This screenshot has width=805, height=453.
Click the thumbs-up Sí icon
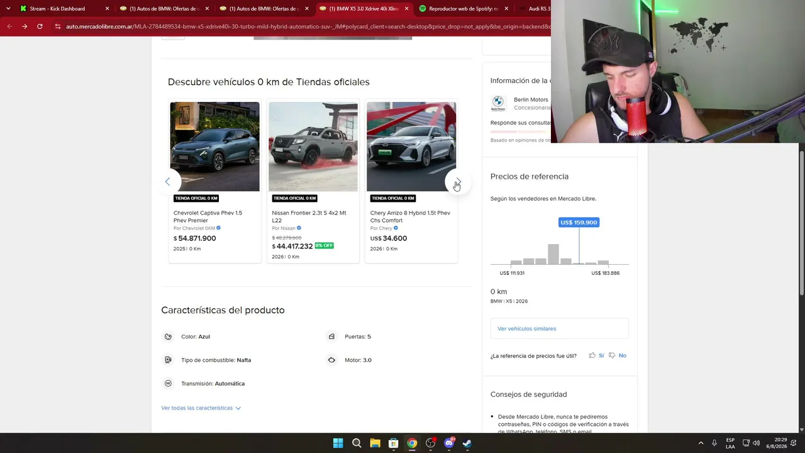click(x=592, y=355)
